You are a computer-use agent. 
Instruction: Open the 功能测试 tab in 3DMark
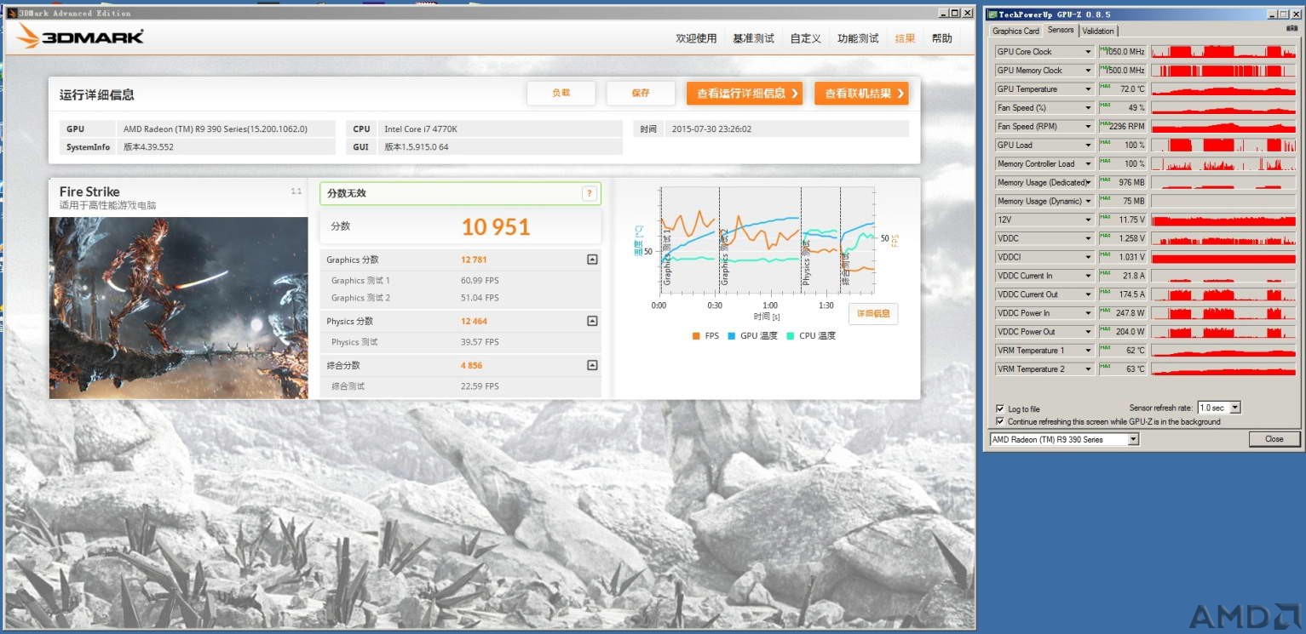click(x=858, y=38)
